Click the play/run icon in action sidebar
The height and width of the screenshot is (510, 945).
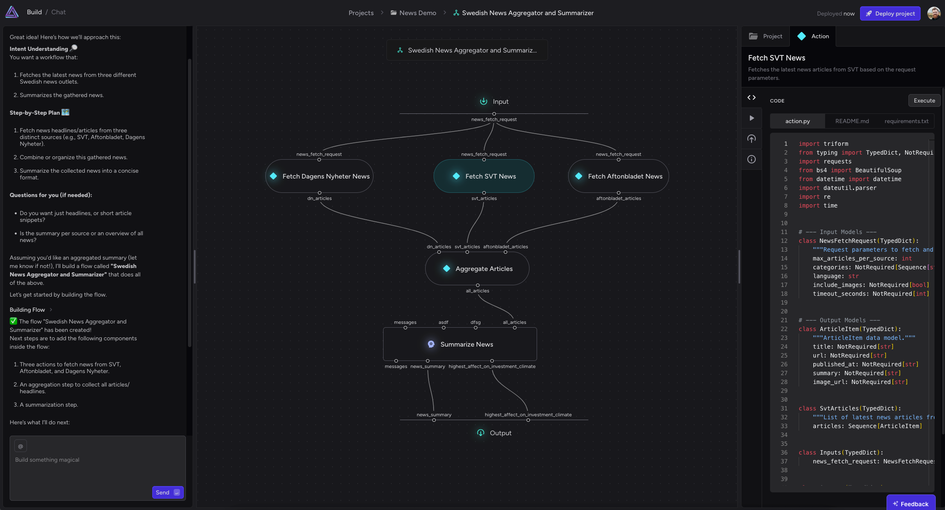pos(751,118)
